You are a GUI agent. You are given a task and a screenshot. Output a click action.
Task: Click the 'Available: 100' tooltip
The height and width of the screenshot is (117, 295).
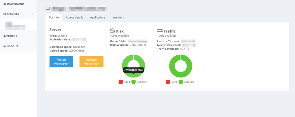tap(134, 70)
